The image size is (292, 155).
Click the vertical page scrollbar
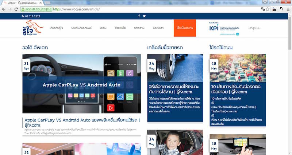(290, 33)
